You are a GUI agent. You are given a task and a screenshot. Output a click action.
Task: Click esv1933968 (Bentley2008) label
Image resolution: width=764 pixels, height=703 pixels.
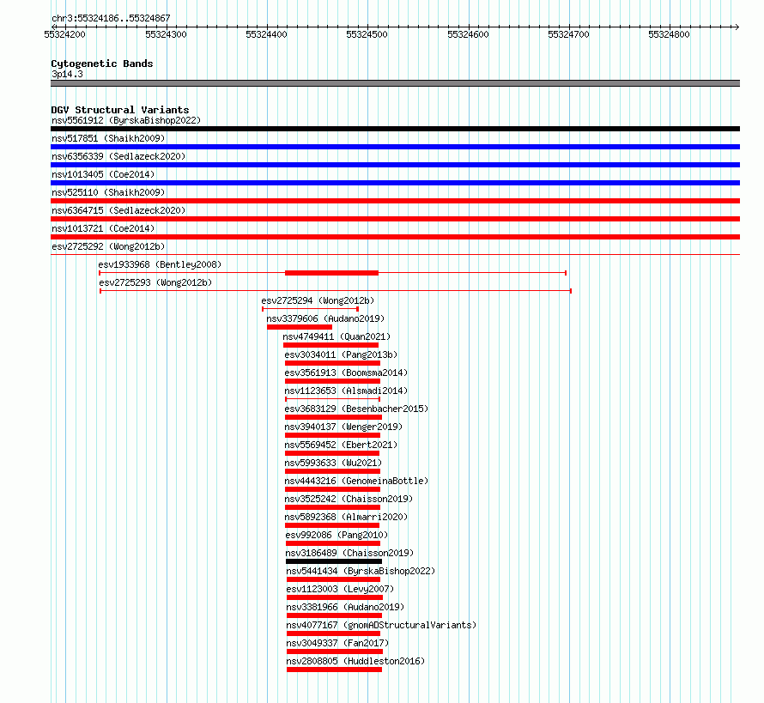(x=160, y=264)
